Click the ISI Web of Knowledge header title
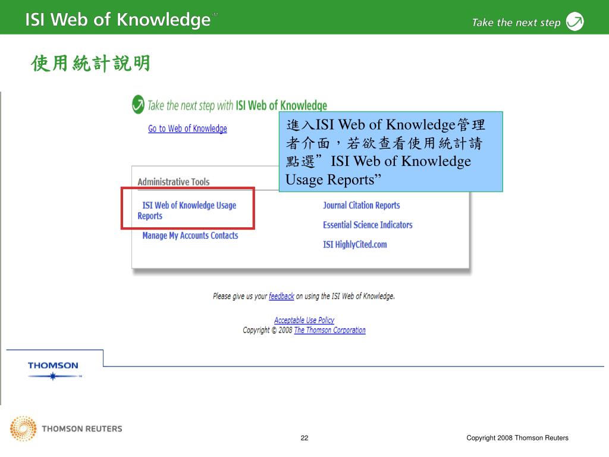Viewport: 609px width, 457px height. (118, 20)
